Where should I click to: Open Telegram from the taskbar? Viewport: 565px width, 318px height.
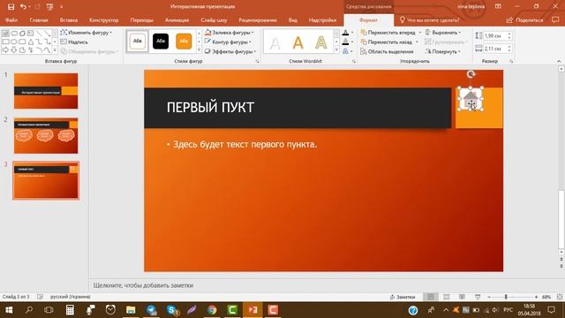tap(152, 310)
